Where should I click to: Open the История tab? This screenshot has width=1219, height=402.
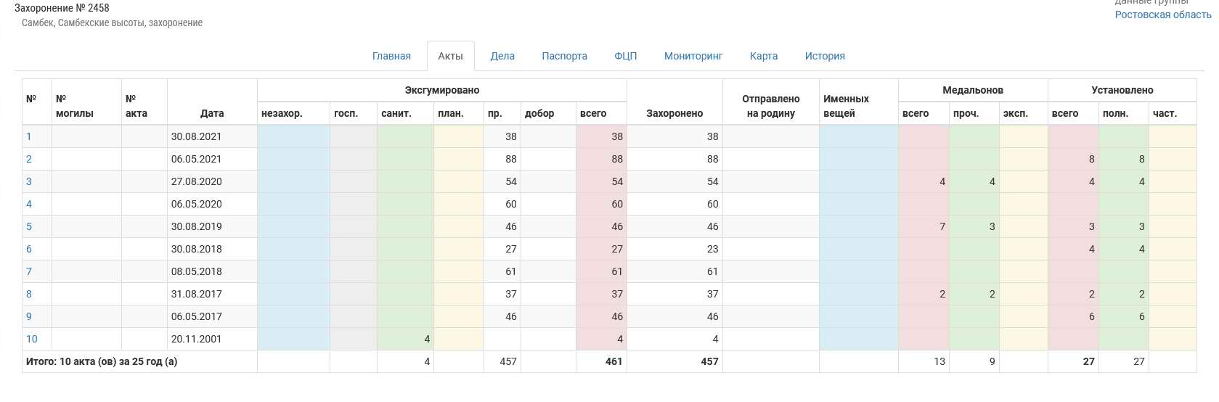(x=825, y=56)
